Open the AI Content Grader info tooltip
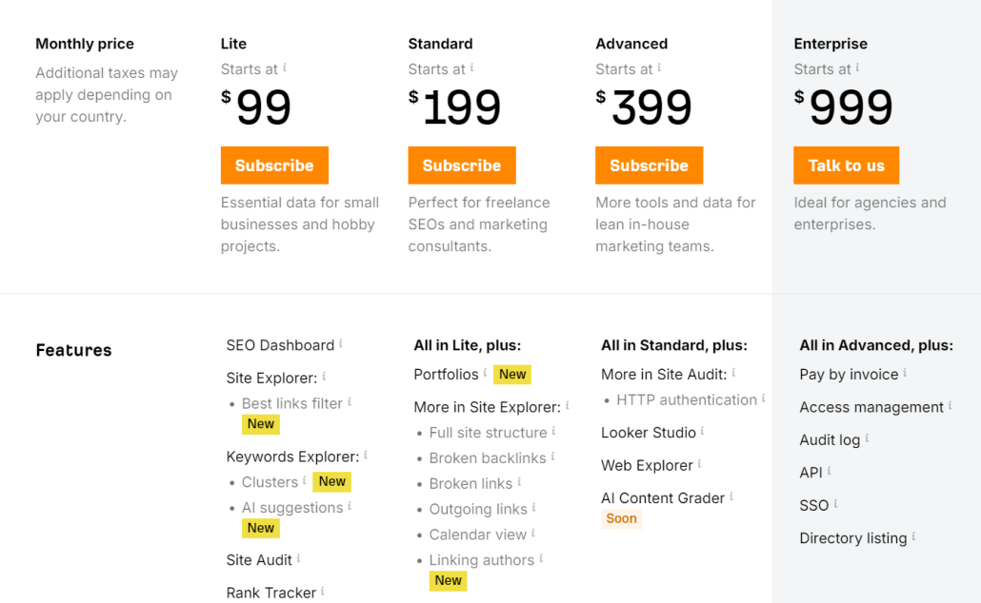This screenshot has height=603, width=981. (731, 496)
